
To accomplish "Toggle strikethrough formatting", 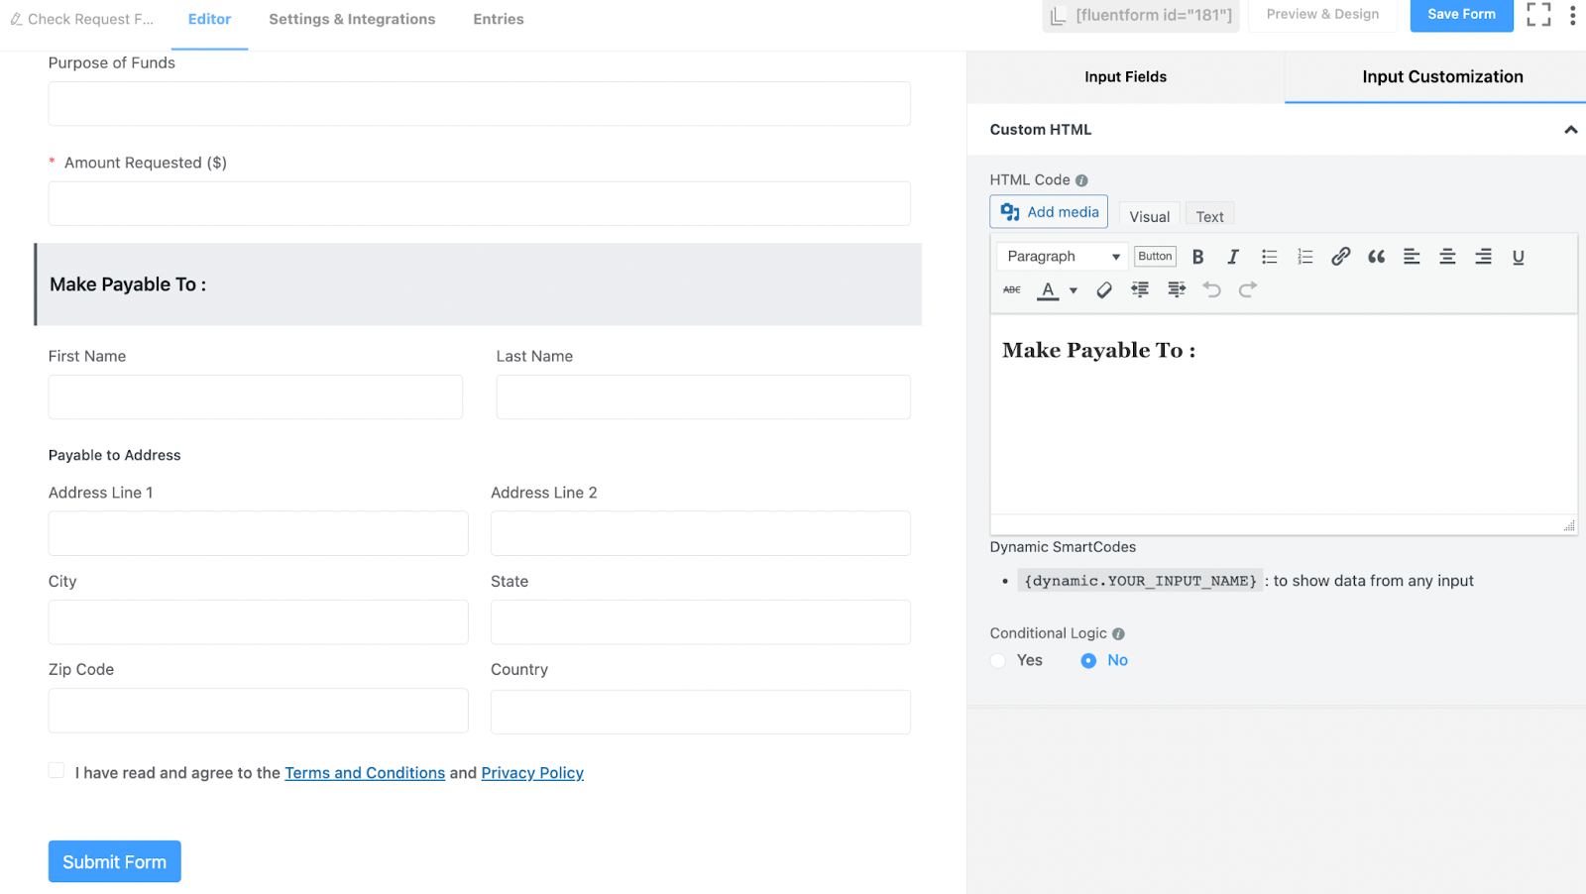I will (1012, 289).
